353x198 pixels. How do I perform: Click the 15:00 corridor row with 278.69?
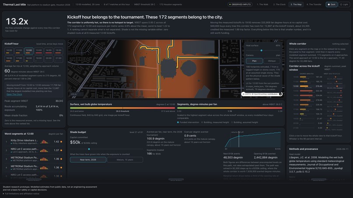pos(318,100)
